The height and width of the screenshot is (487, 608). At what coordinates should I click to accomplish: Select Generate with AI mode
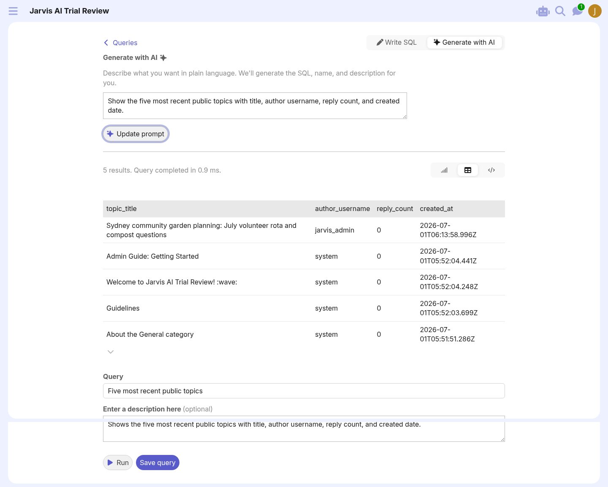(x=464, y=42)
